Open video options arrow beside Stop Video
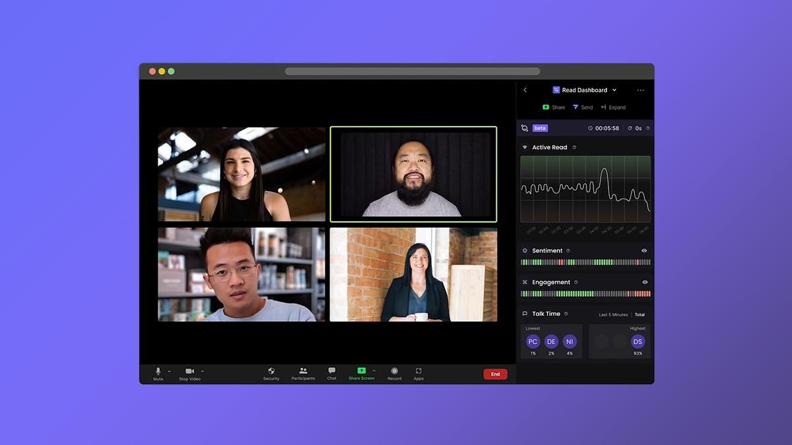Screen dimensions: 792x445 [x=203, y=371]
